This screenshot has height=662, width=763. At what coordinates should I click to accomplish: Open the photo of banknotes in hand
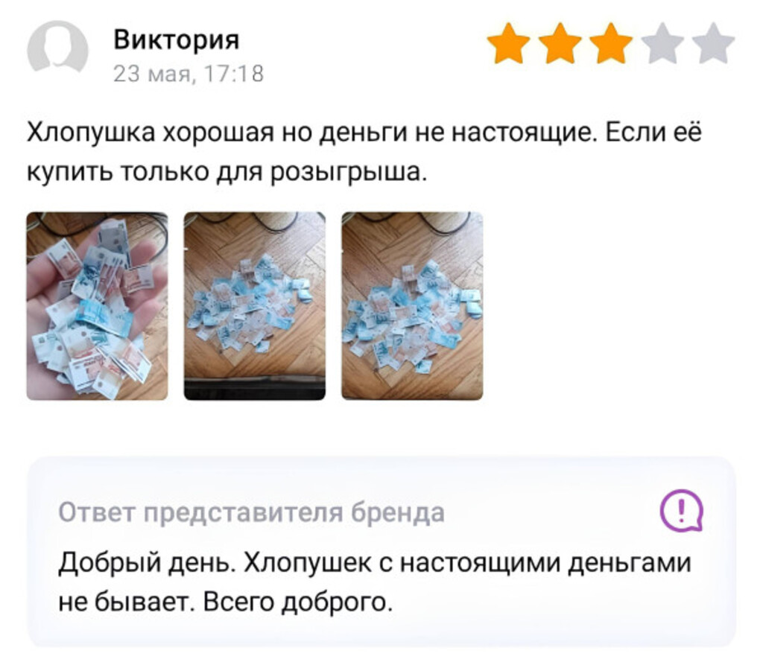pyautogui.click(x=98, y=306)
